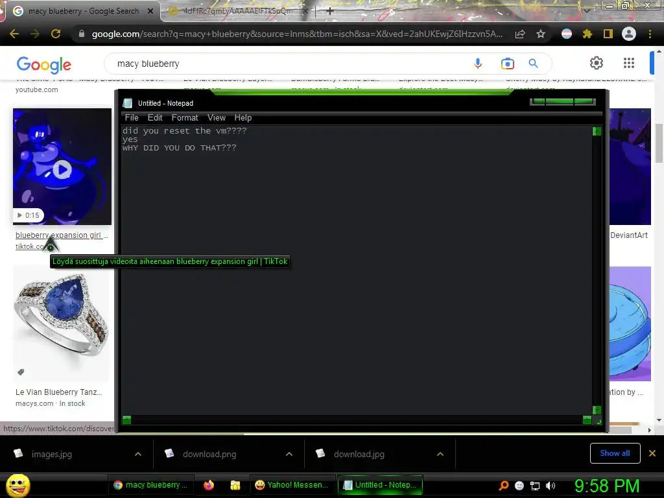Play the blueberry expansion girl video thumbnail
Viewport: 664px width, 498px height.
(62, 169)
